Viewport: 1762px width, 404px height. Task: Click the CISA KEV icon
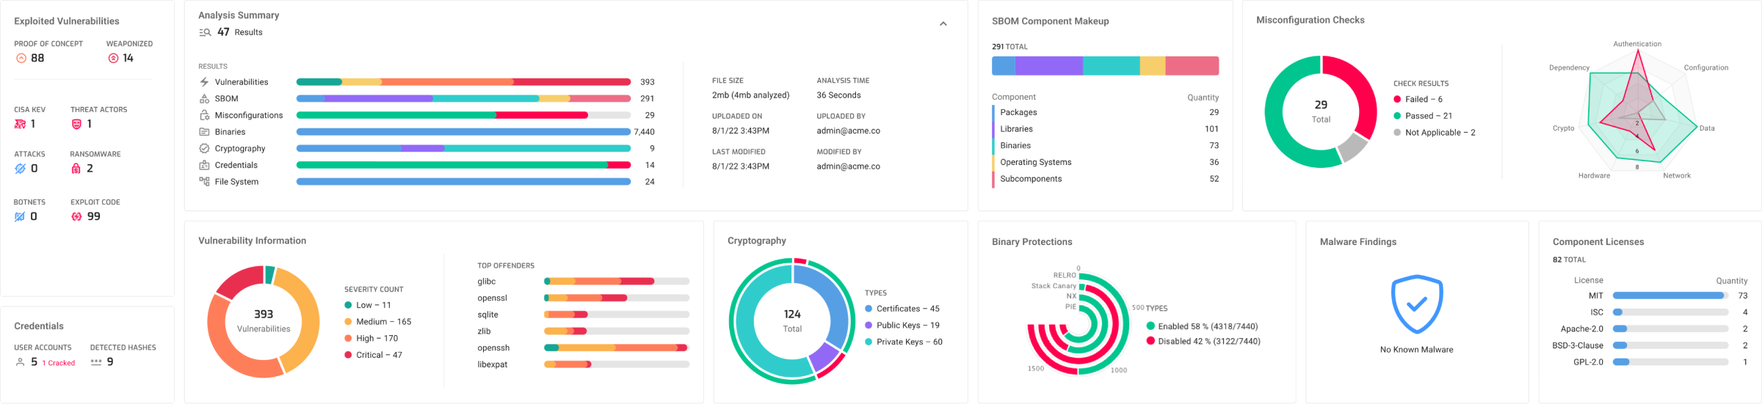click(x=20, y=124)
